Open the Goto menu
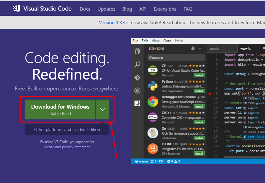This screenshot has height=183, width=265. tap(167, 41)
